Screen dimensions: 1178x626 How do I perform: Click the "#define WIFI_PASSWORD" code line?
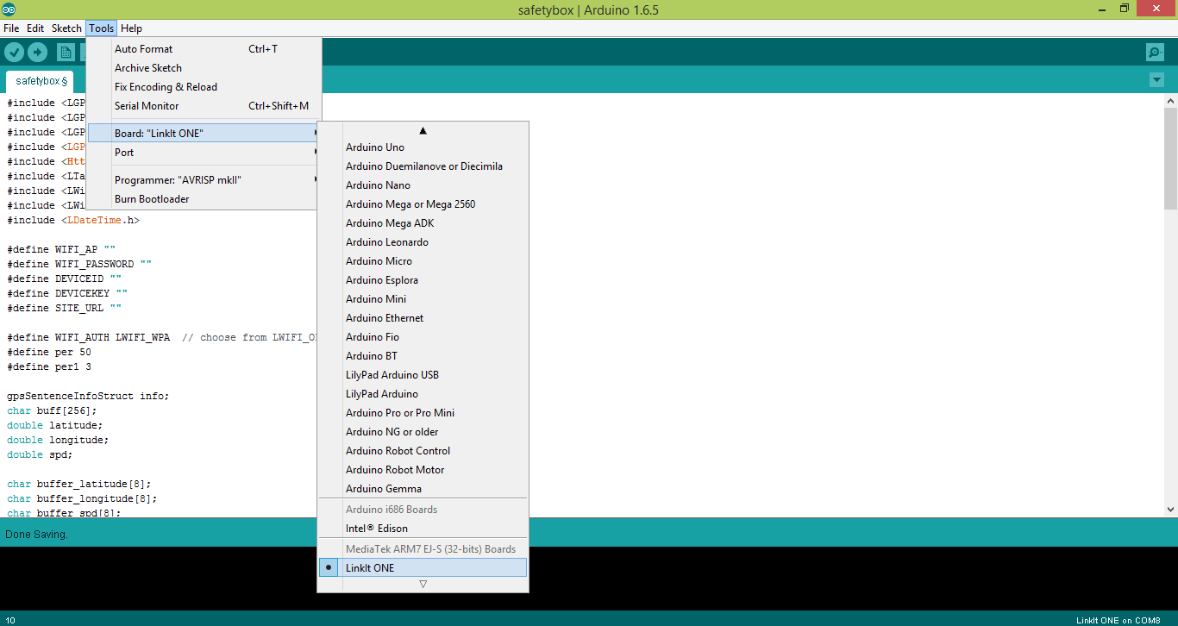coord(79,264)
